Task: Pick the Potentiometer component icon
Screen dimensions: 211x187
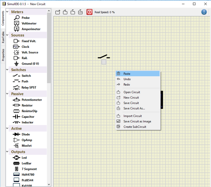Action: 16,100
